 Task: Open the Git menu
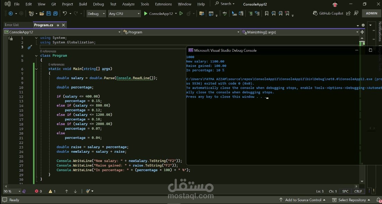pos(54,4)
